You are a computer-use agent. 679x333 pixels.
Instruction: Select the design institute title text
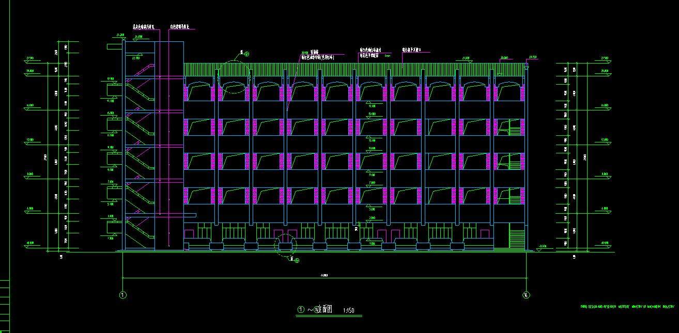(x=627, y=306)
